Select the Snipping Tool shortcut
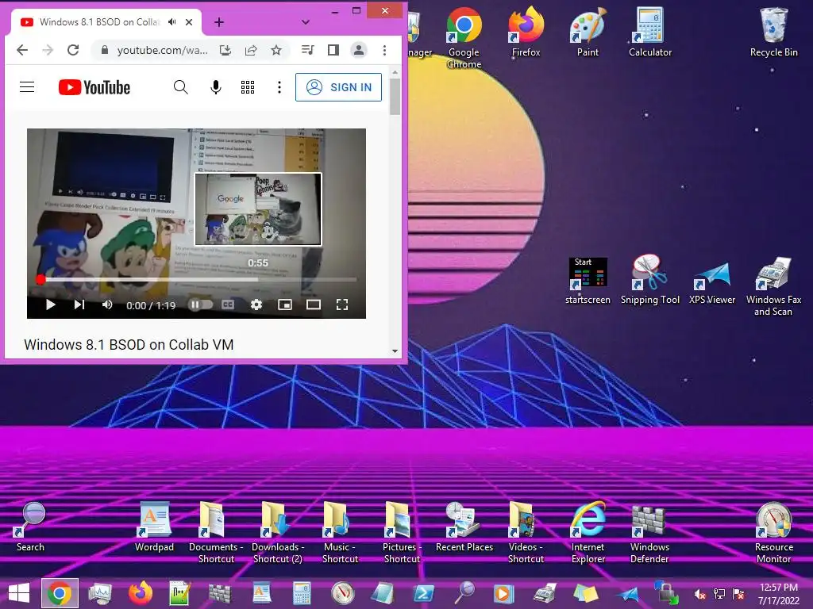 [x=649, y=280]
